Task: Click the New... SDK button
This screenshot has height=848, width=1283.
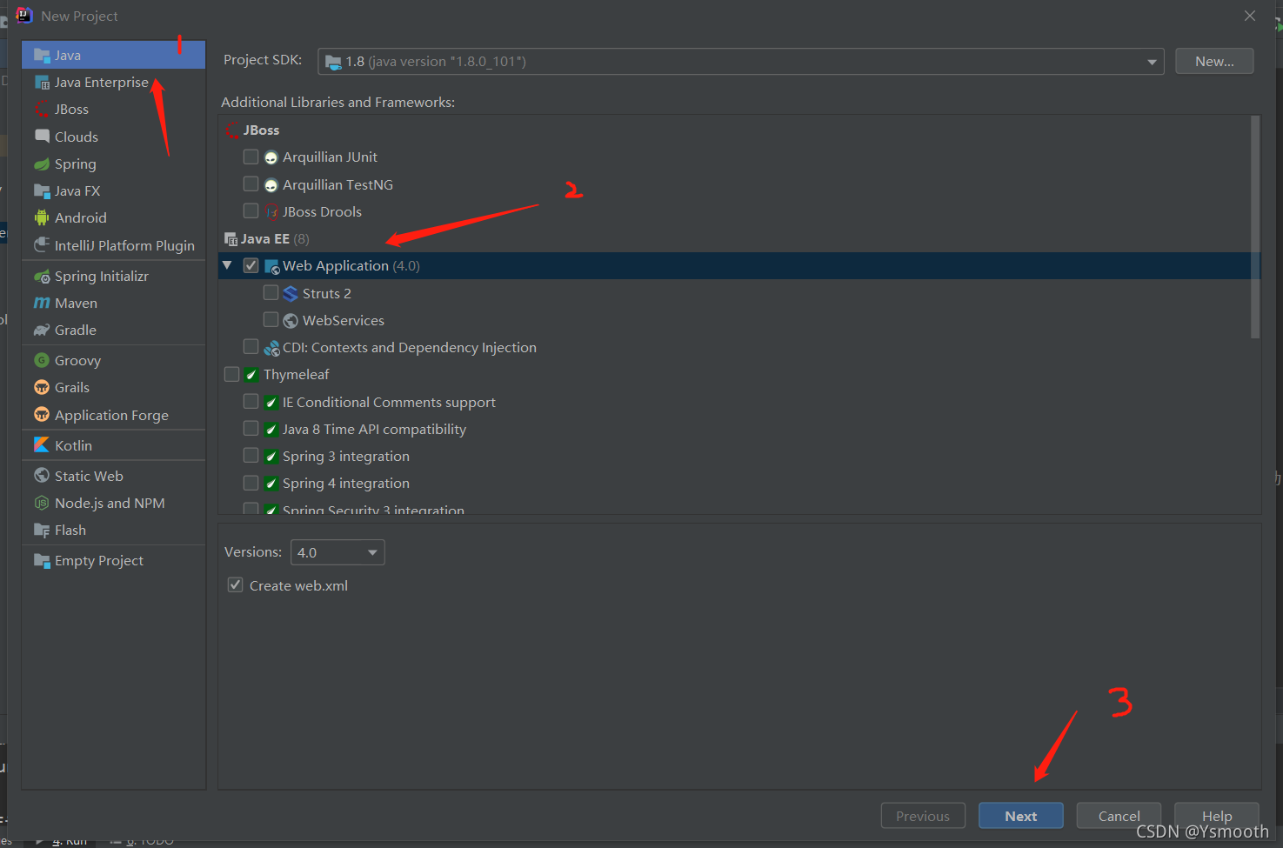Action: (x=1214, y=62)
